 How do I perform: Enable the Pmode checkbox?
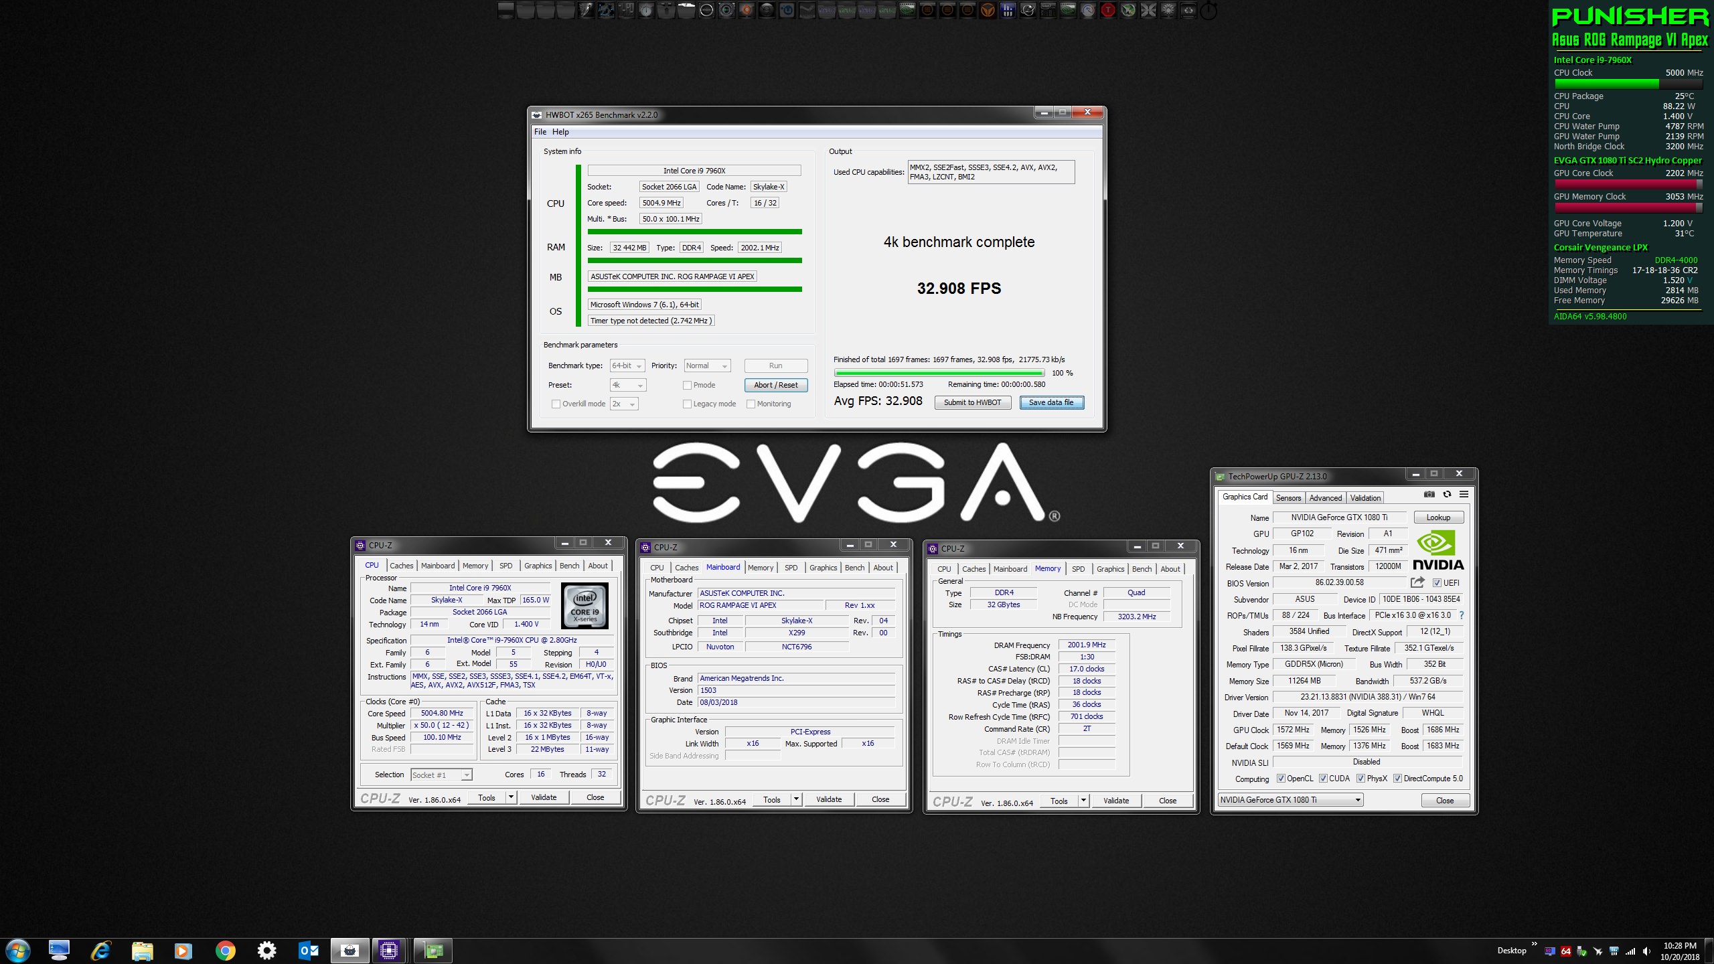687,385
